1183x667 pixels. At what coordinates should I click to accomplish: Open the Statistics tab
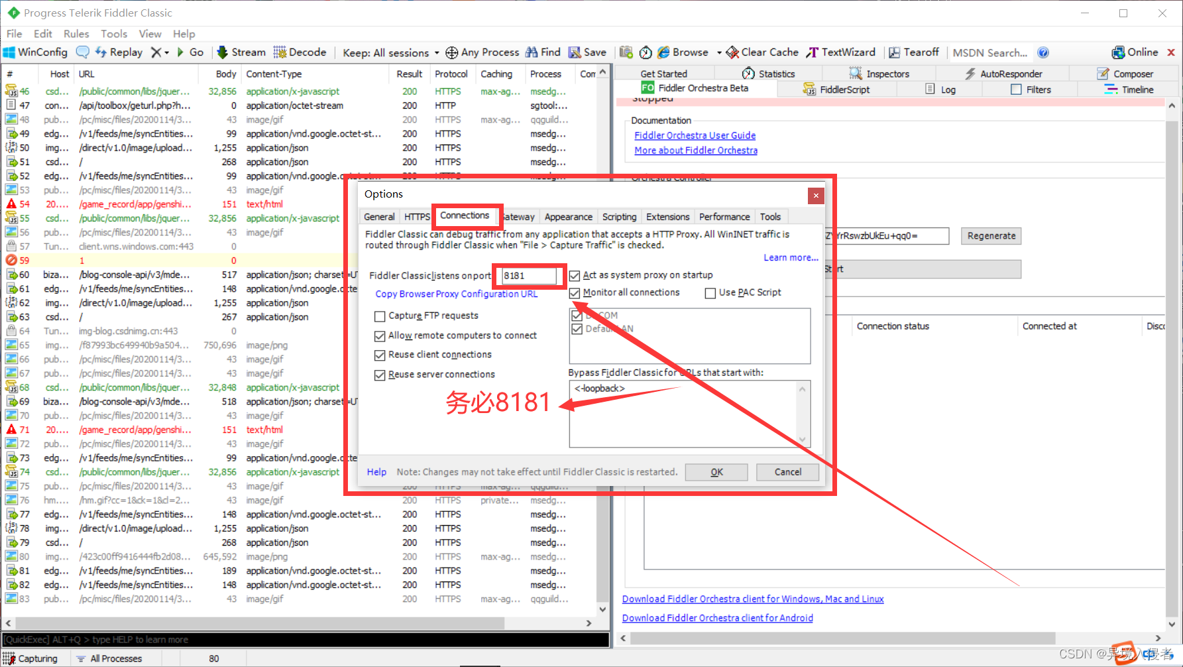click(x=769, y=74)
